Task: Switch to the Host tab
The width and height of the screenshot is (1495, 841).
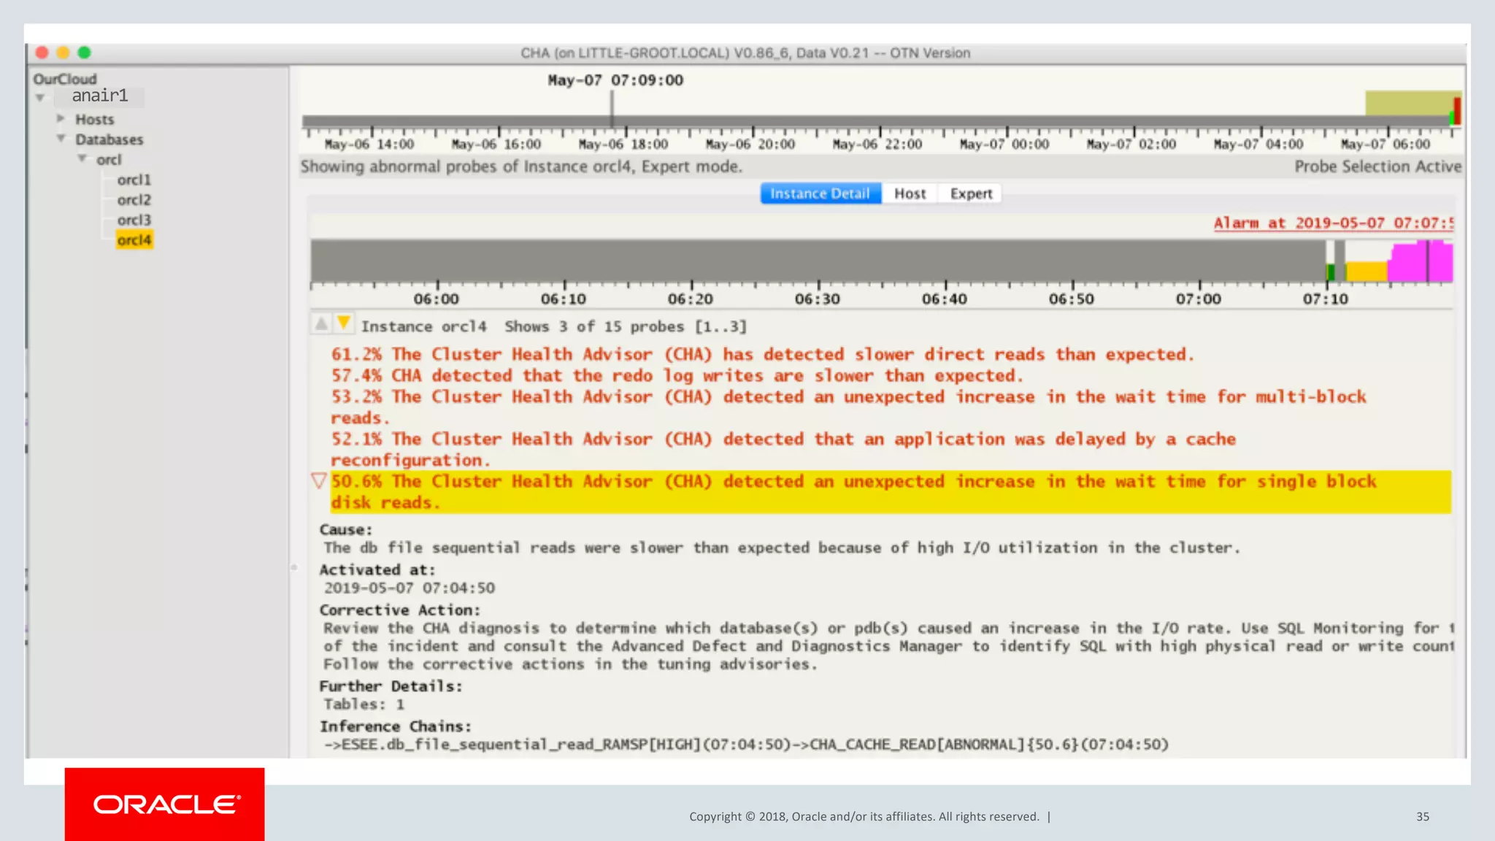Action: (910, 193)
